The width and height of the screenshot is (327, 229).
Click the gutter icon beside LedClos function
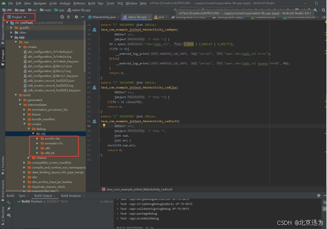tap(94, 88)
